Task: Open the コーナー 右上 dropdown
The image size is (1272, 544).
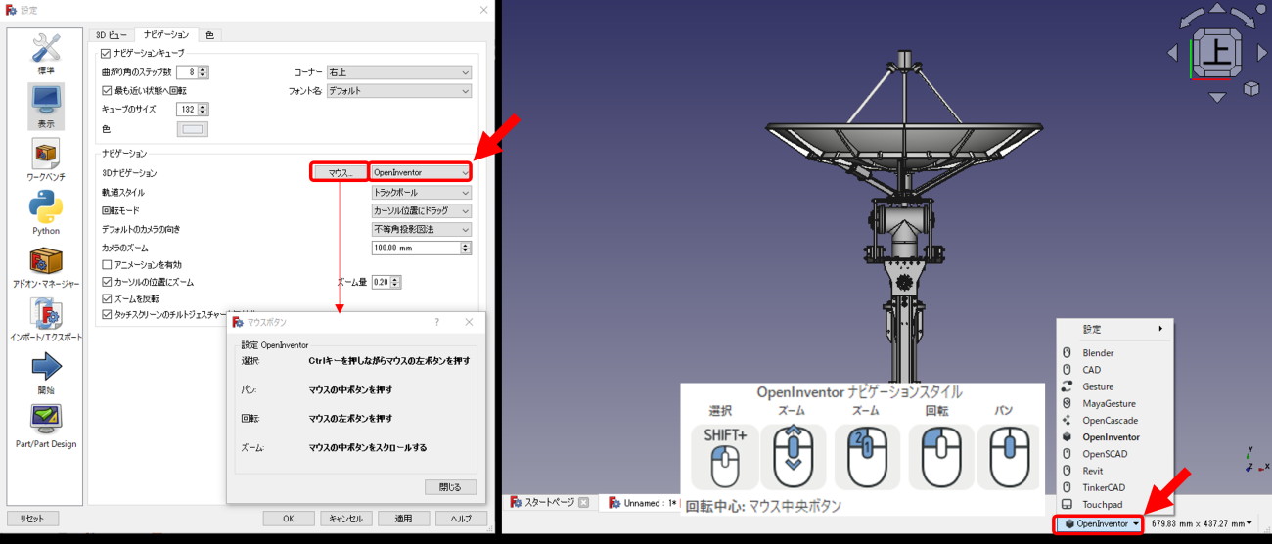Action: (398, 72)
